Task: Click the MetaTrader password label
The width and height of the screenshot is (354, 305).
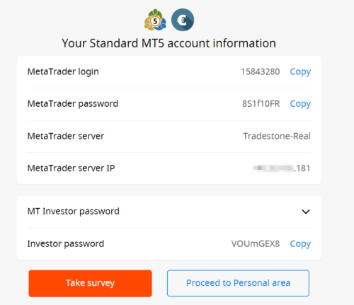Action: coord(73,104)
